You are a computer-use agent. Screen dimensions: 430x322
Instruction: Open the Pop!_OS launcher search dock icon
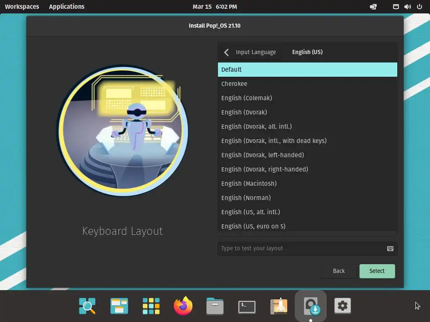pyautogui.click(x=87, y=306)
